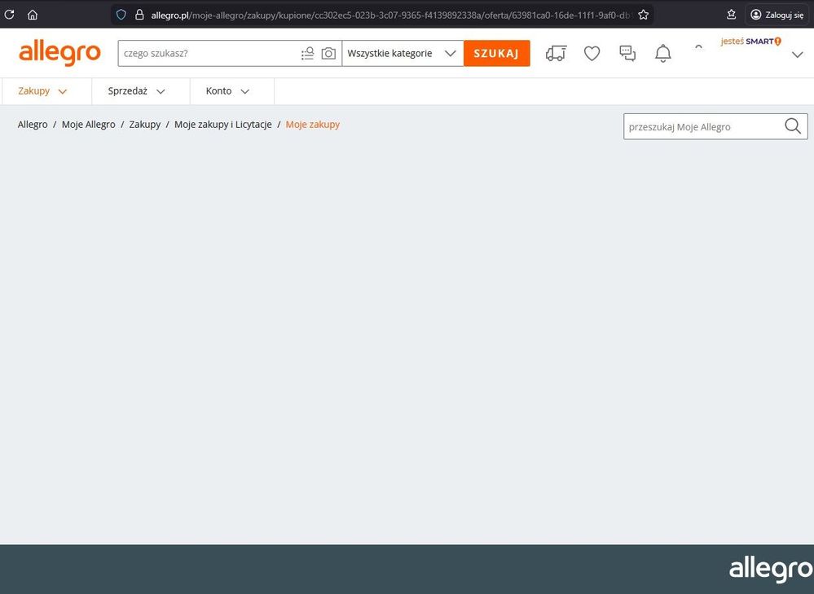Click the magnifier in Moje Allegro search
Screen dimensions: 814x594
793,126
